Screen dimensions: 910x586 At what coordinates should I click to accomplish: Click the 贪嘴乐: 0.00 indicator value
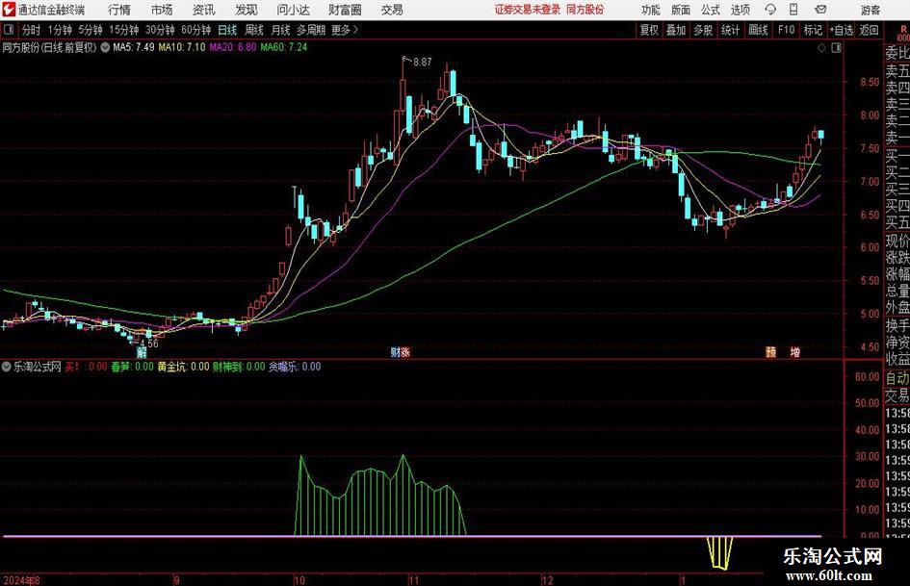tap(295, 367)
